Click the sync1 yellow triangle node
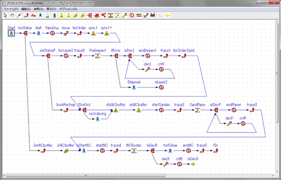Screen dimensions: 281x180 [x=93, y=33]
